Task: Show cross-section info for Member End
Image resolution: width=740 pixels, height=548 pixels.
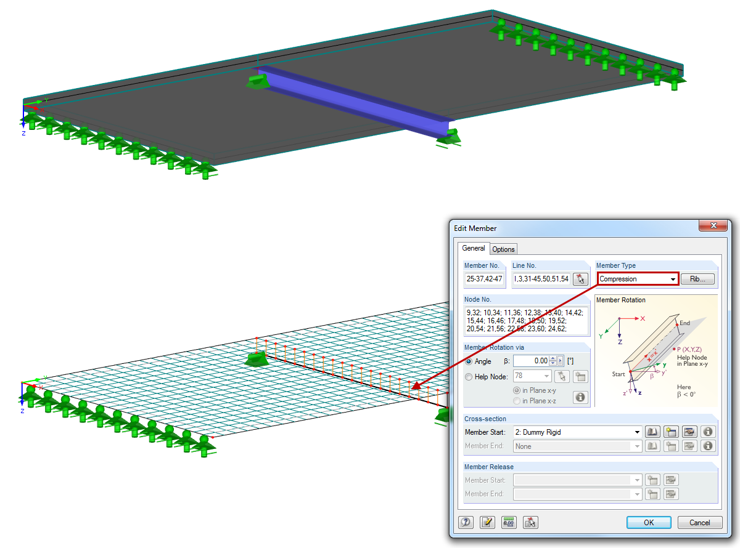Action: (709, 446)
